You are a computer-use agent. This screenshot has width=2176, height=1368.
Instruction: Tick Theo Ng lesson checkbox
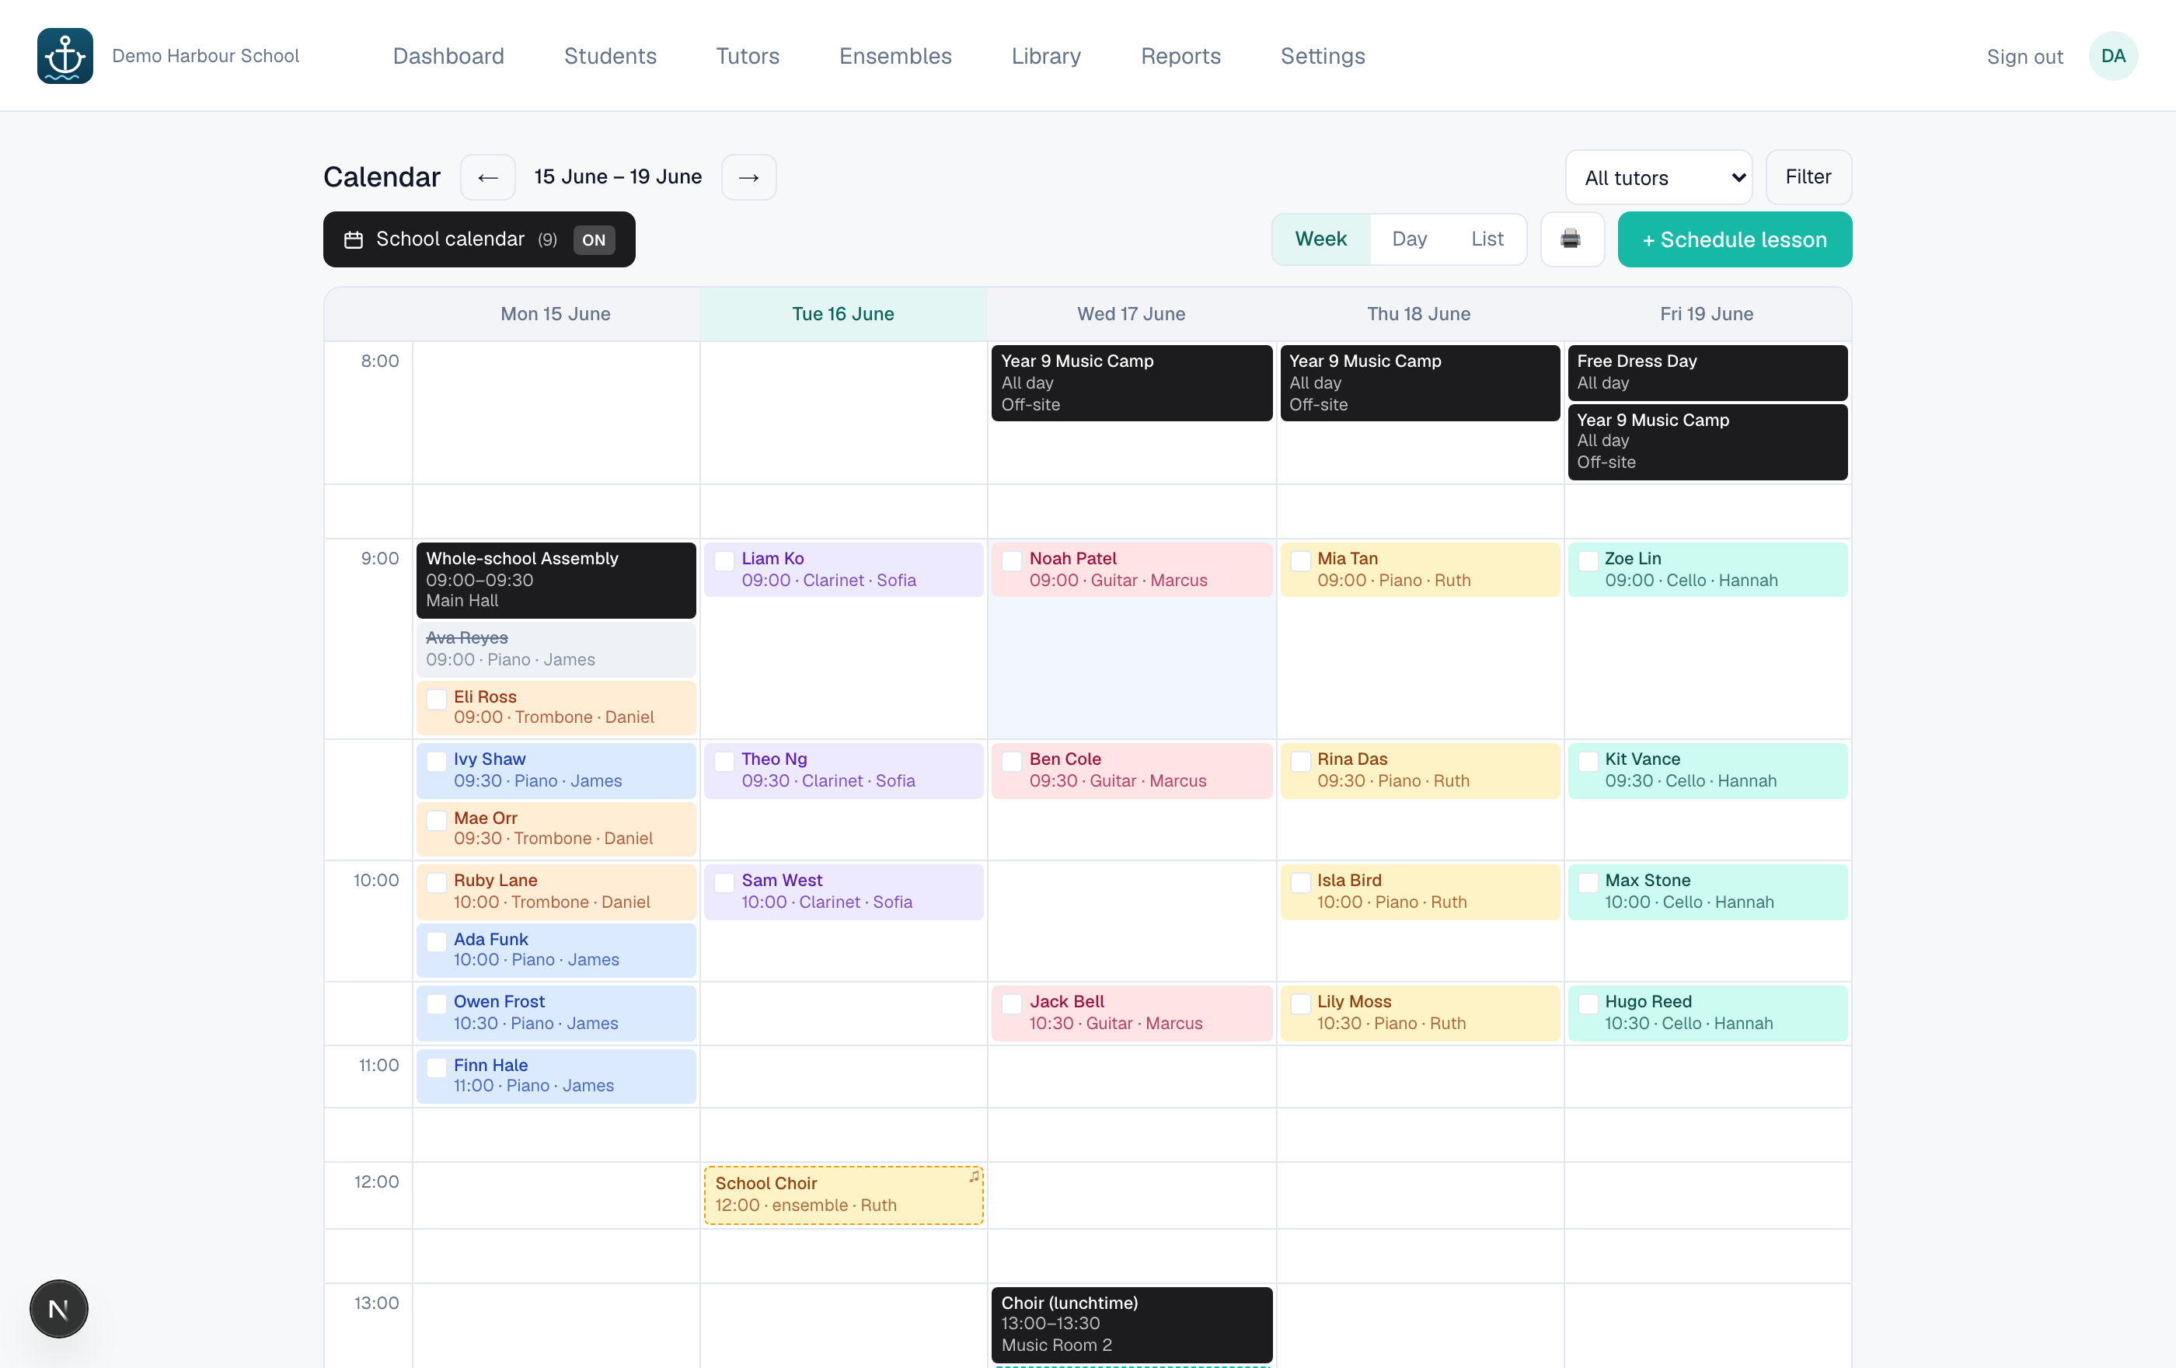point(724,761)
